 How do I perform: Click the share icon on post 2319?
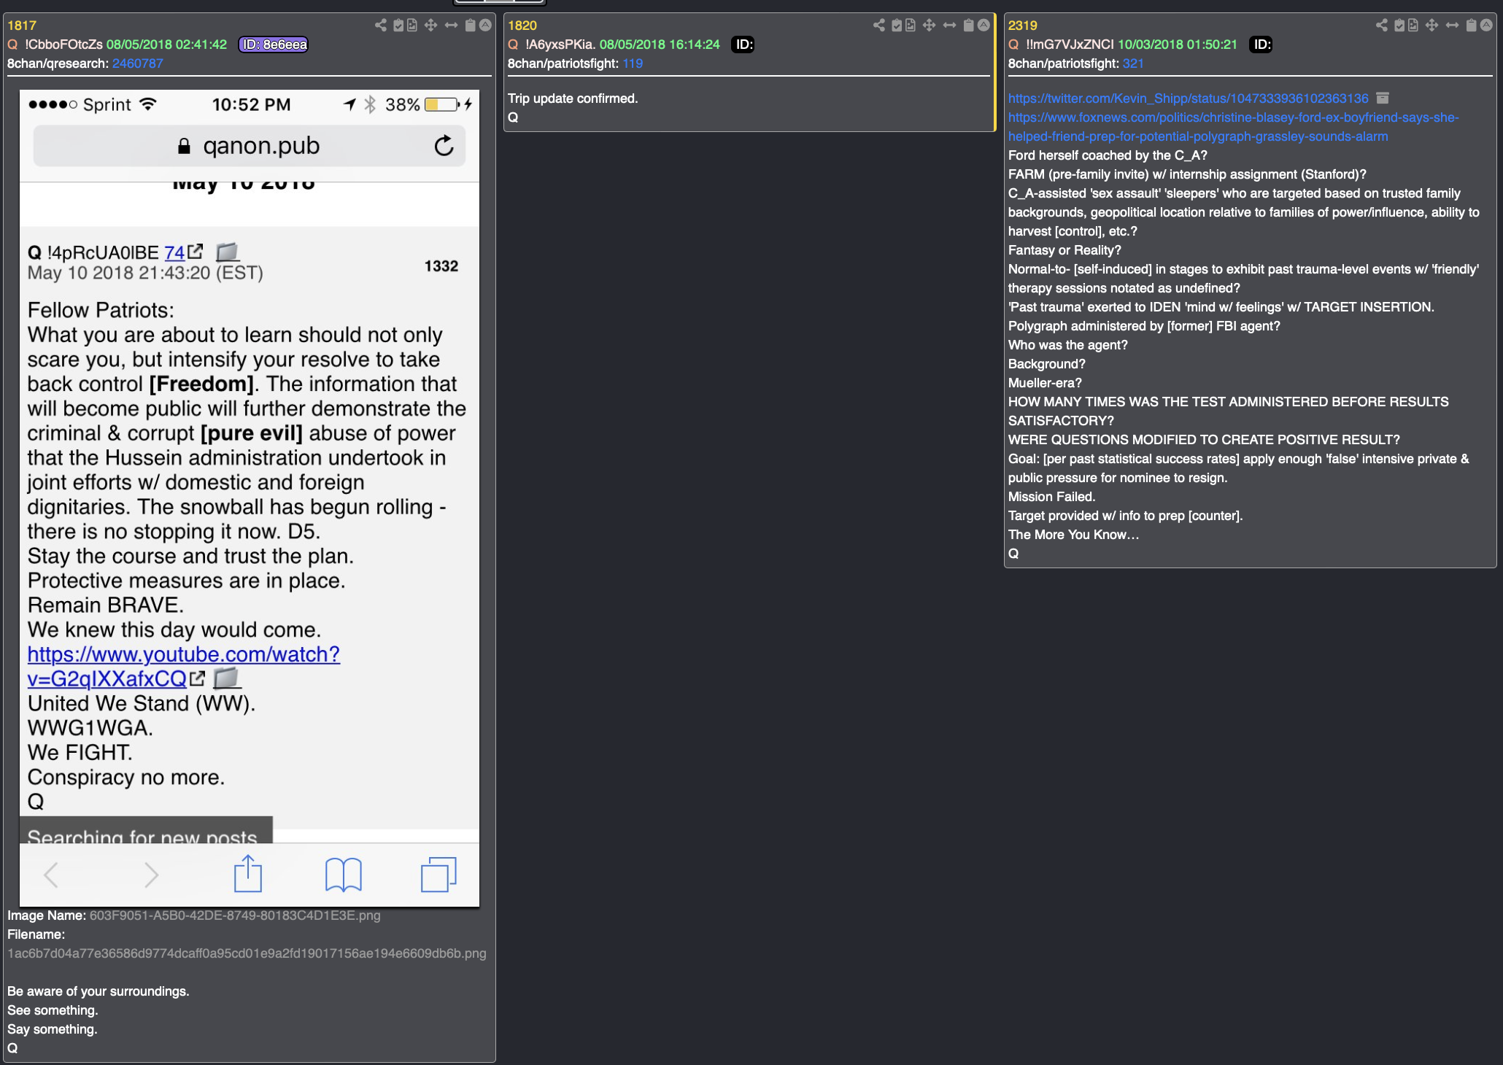(x=1382, y=26)
